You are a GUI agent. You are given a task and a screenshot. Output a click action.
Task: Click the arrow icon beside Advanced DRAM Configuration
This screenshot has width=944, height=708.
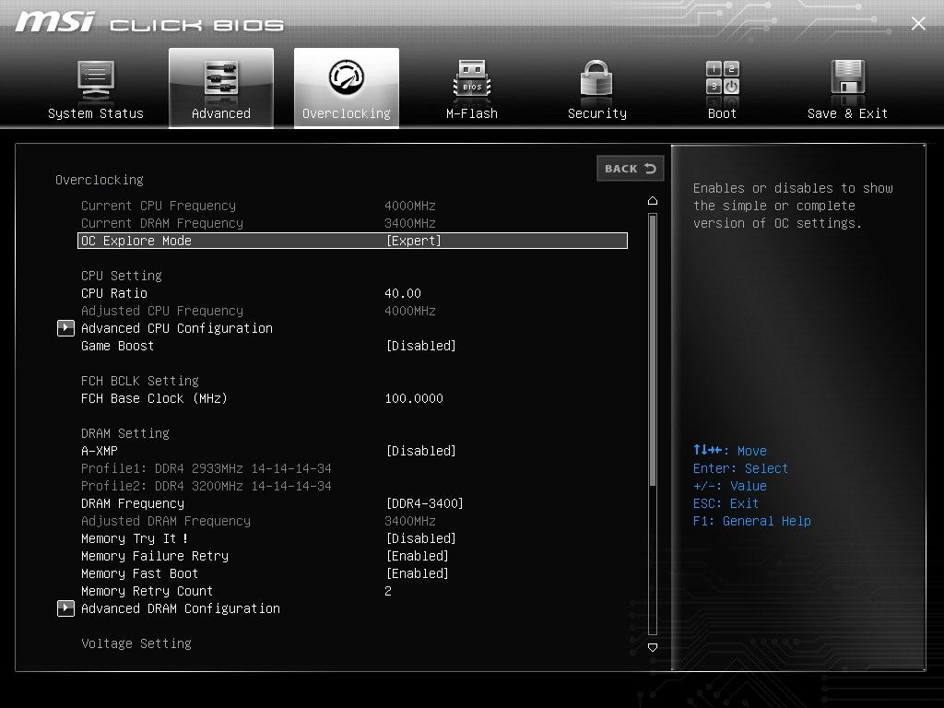[65, 608]
